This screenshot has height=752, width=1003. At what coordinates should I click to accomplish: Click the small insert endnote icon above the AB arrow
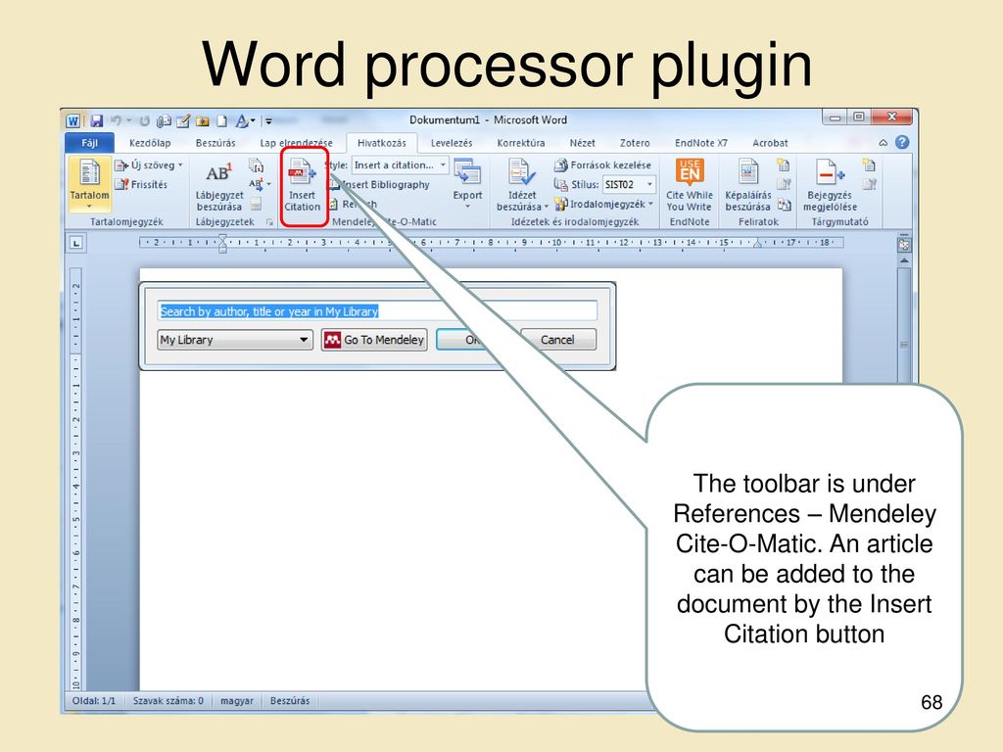[256, 165]
